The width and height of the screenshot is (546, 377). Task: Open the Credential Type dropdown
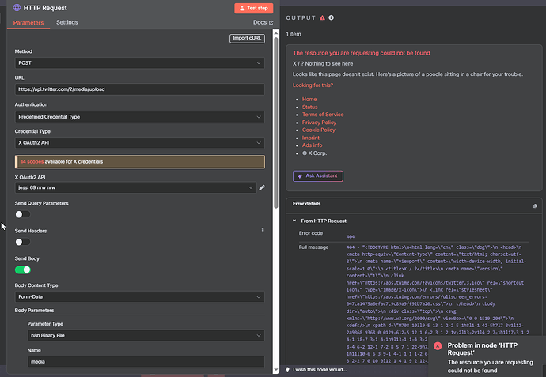click(139, 142)
